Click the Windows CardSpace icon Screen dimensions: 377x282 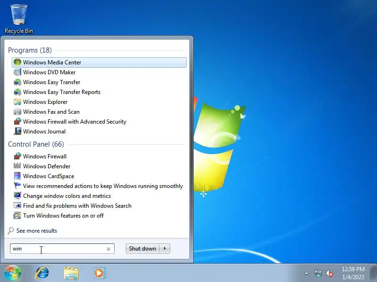tap(17, 176)
